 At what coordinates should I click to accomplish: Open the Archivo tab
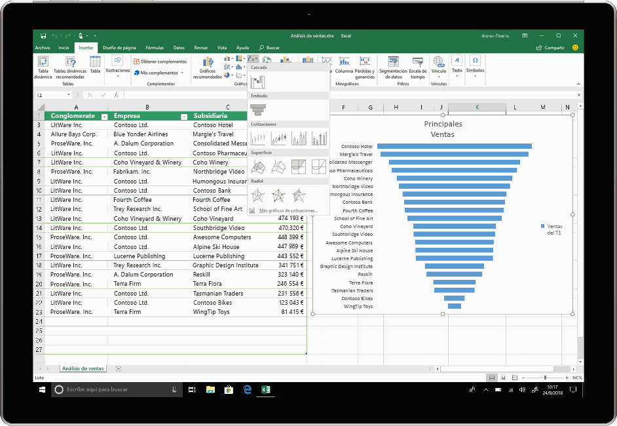(x=43, y=48)
